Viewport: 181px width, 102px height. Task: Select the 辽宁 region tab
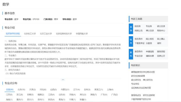77,90
